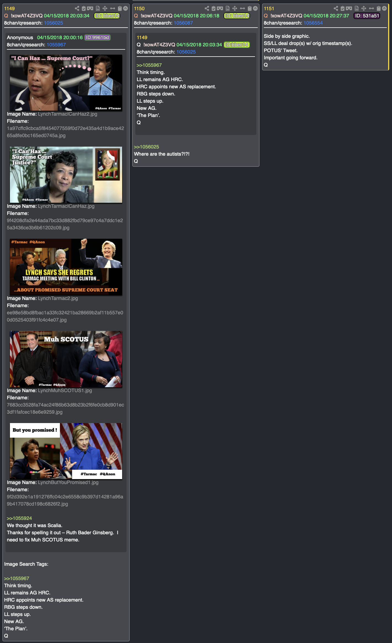The image size is (392, 643).
Task: Click image name LynchTarmacICanHaz2.jpg
Action: pos(68,114)
